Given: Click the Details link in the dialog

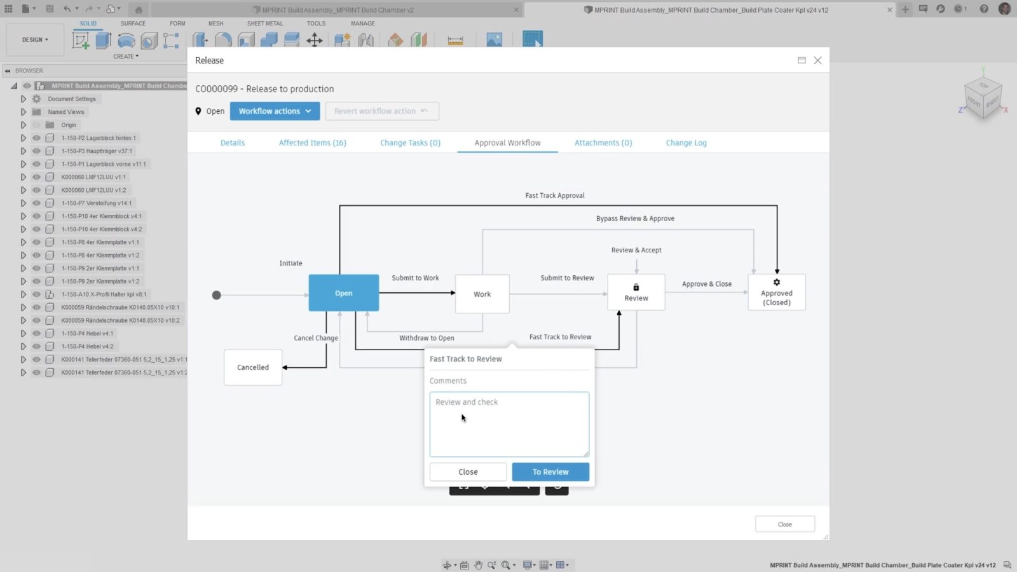Looking at the screenshot, I should click(x=232, y=142).
